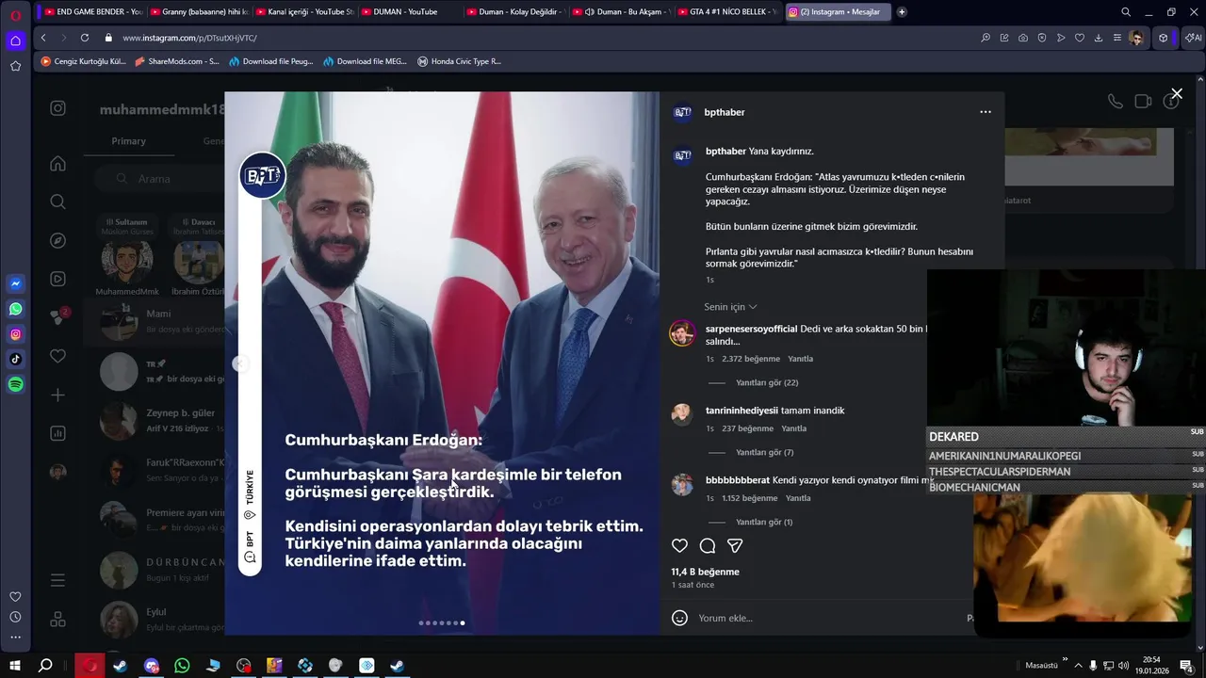Reply to tanrininhediyesii's comment
This screenshot has width=1206, height=678.
(x=793, y=428)
